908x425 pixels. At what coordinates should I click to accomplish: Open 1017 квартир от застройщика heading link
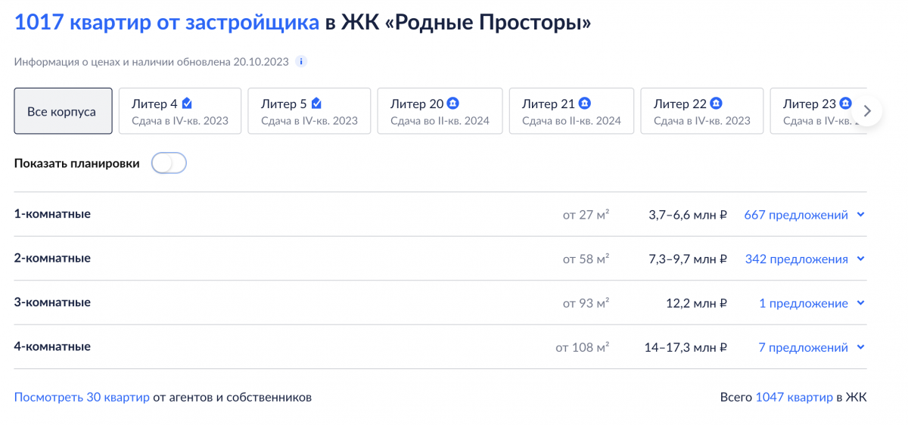coord(166,23)
